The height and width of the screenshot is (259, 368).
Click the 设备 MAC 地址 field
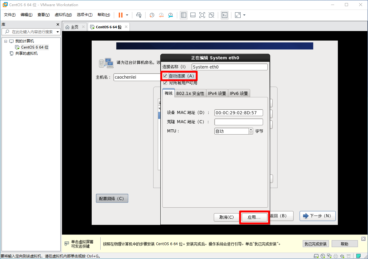[239, 113]
